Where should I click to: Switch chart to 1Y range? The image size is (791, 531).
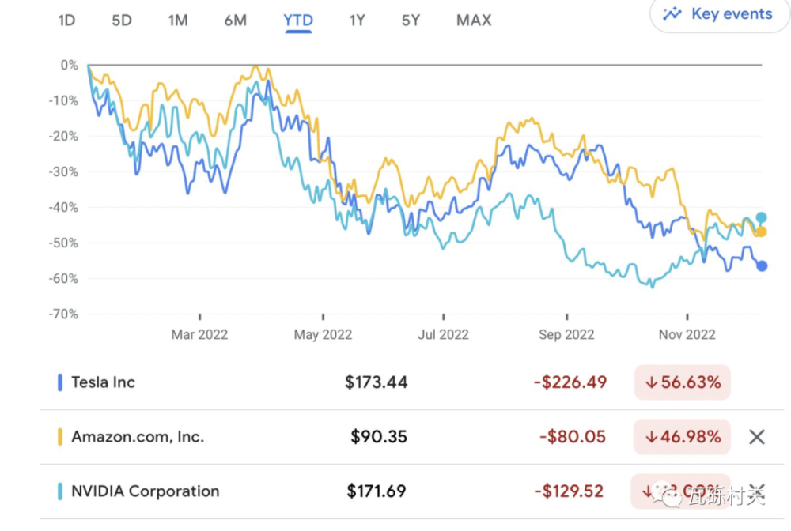(358, 21)
